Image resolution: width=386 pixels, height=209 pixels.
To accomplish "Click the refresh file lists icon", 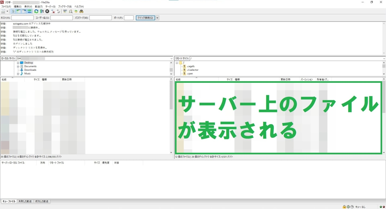I will pos(36,11).
